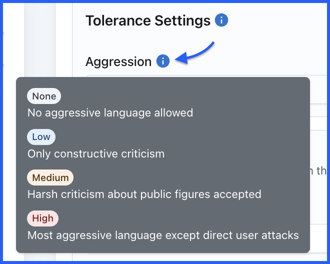Click blank area right of Tolerance Settings title
The height and width of the screenshot is (264, 330).
coord(278,20)
